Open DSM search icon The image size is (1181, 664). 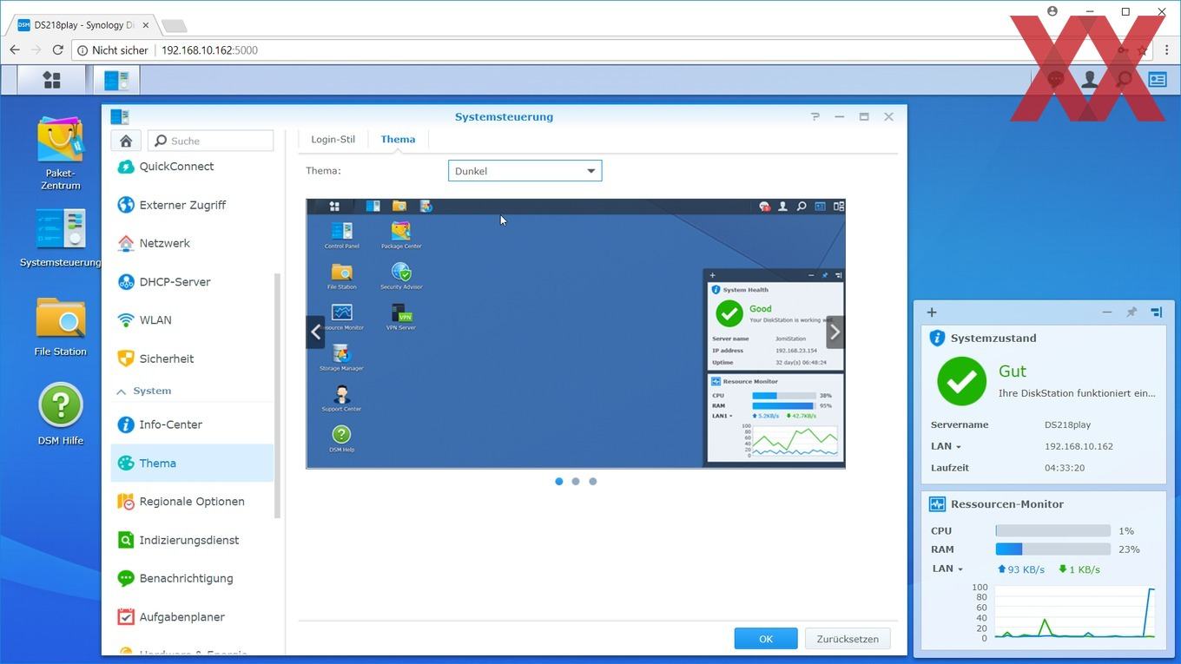[x=1124, y=80]
